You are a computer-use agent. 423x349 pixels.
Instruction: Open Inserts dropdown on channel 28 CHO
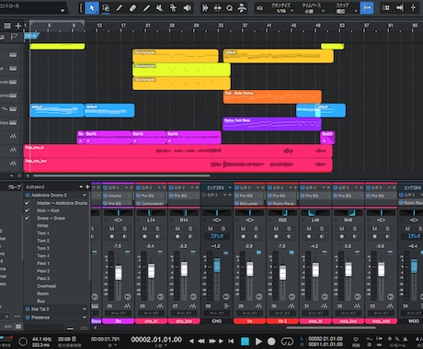pyautogui.click(x=225, y=195)
